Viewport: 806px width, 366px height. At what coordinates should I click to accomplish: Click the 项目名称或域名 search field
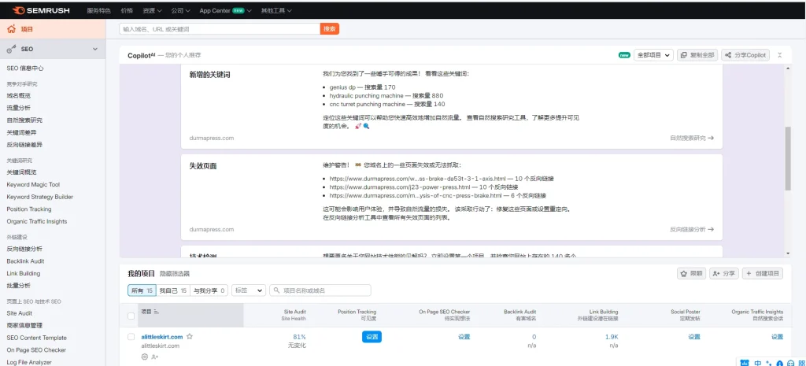(320, 290)
